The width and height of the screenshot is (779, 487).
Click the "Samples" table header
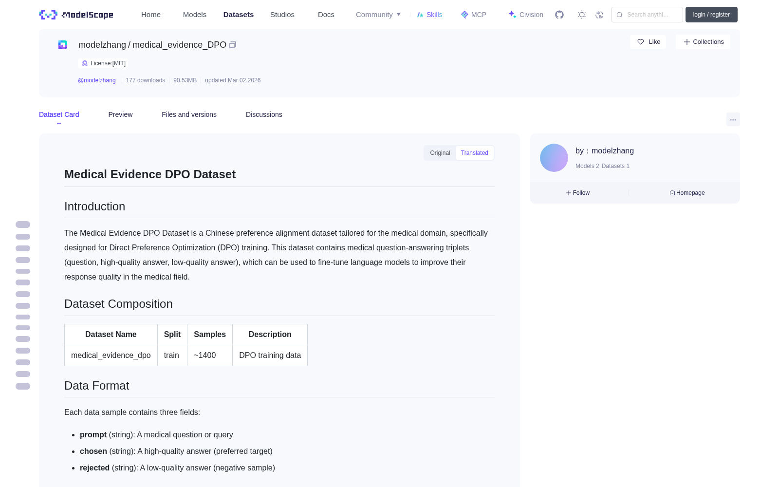pos(210,335)
